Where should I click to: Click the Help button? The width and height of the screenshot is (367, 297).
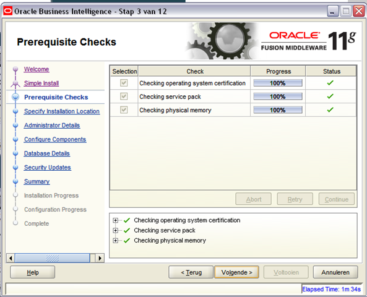click(33, 272)
